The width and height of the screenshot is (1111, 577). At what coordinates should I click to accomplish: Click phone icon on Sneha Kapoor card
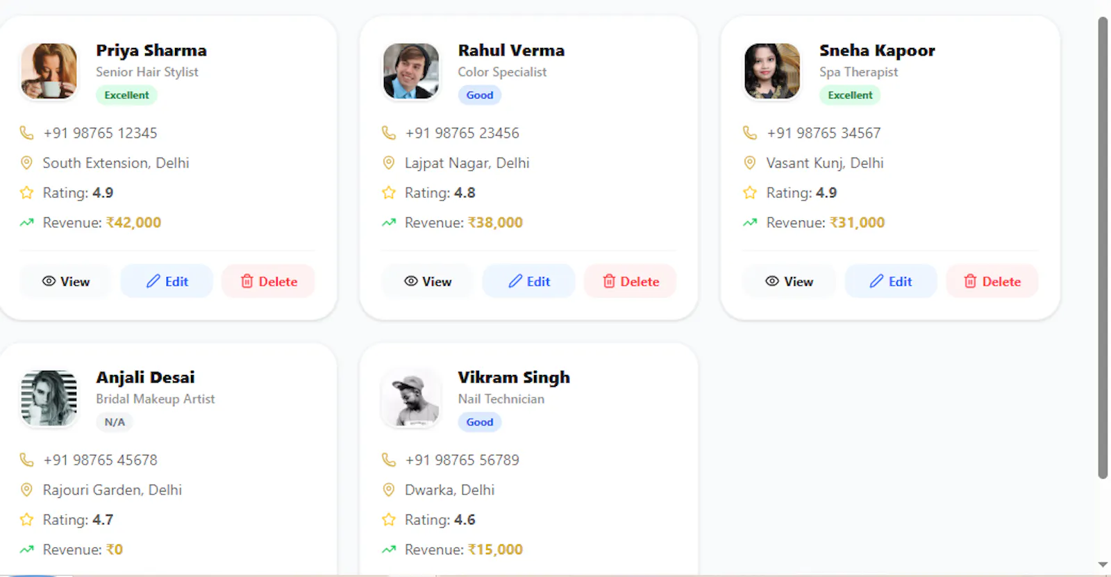[x=750, y=133]
